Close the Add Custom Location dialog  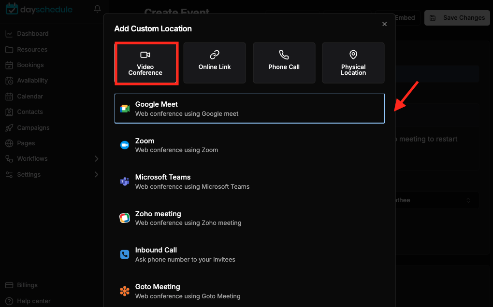point(385,24)
